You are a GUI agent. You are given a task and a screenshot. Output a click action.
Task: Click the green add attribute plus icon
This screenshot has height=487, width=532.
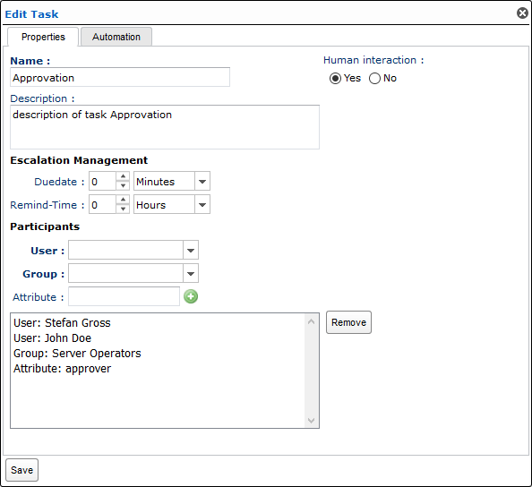(x=191, y=296)
